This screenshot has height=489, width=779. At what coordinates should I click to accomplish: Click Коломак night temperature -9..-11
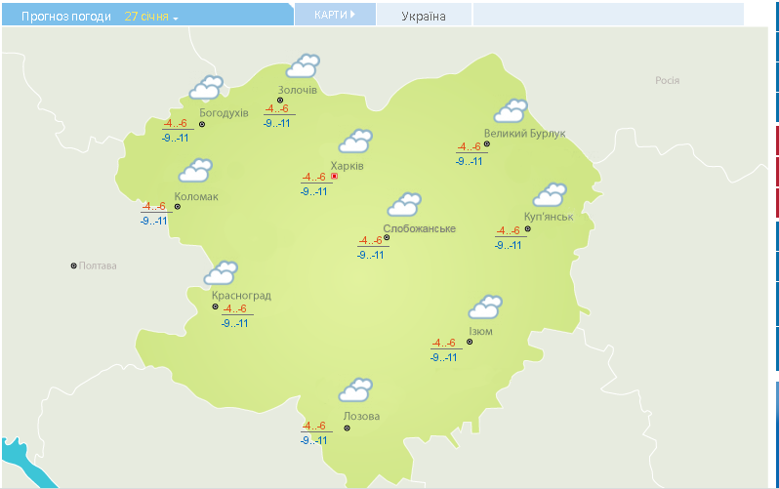pyautogui.click(x=154, y=221)
